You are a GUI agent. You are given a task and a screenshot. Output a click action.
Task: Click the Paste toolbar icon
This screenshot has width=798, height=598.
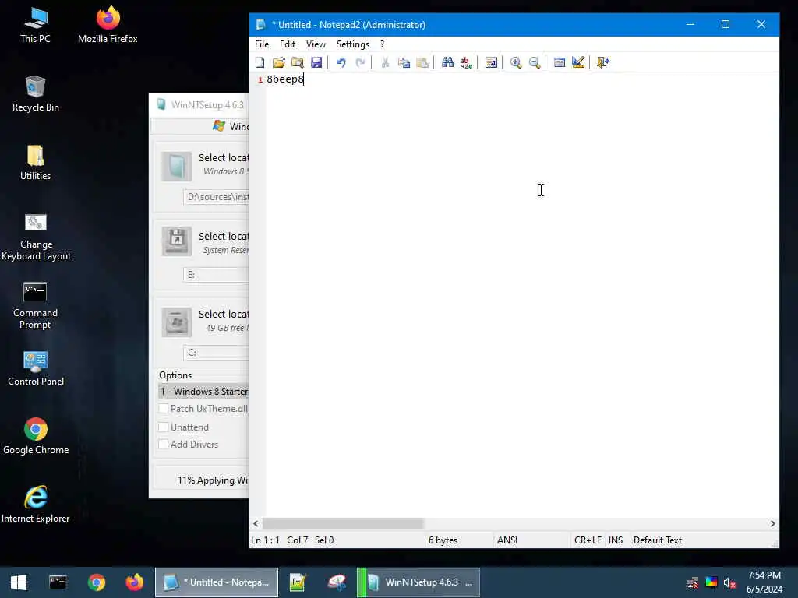pos(422,62)
